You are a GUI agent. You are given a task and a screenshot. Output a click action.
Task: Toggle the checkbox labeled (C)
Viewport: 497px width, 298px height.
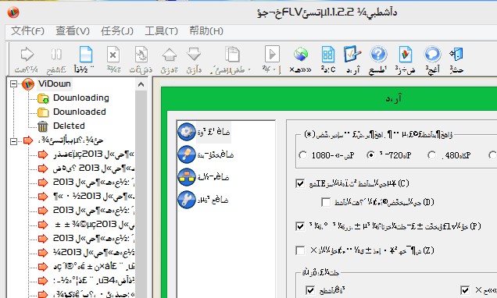pos(300,183)
